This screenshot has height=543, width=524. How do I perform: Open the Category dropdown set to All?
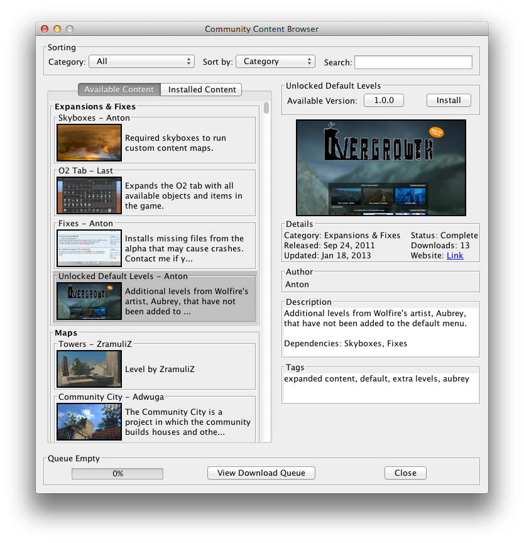point(141,62)
